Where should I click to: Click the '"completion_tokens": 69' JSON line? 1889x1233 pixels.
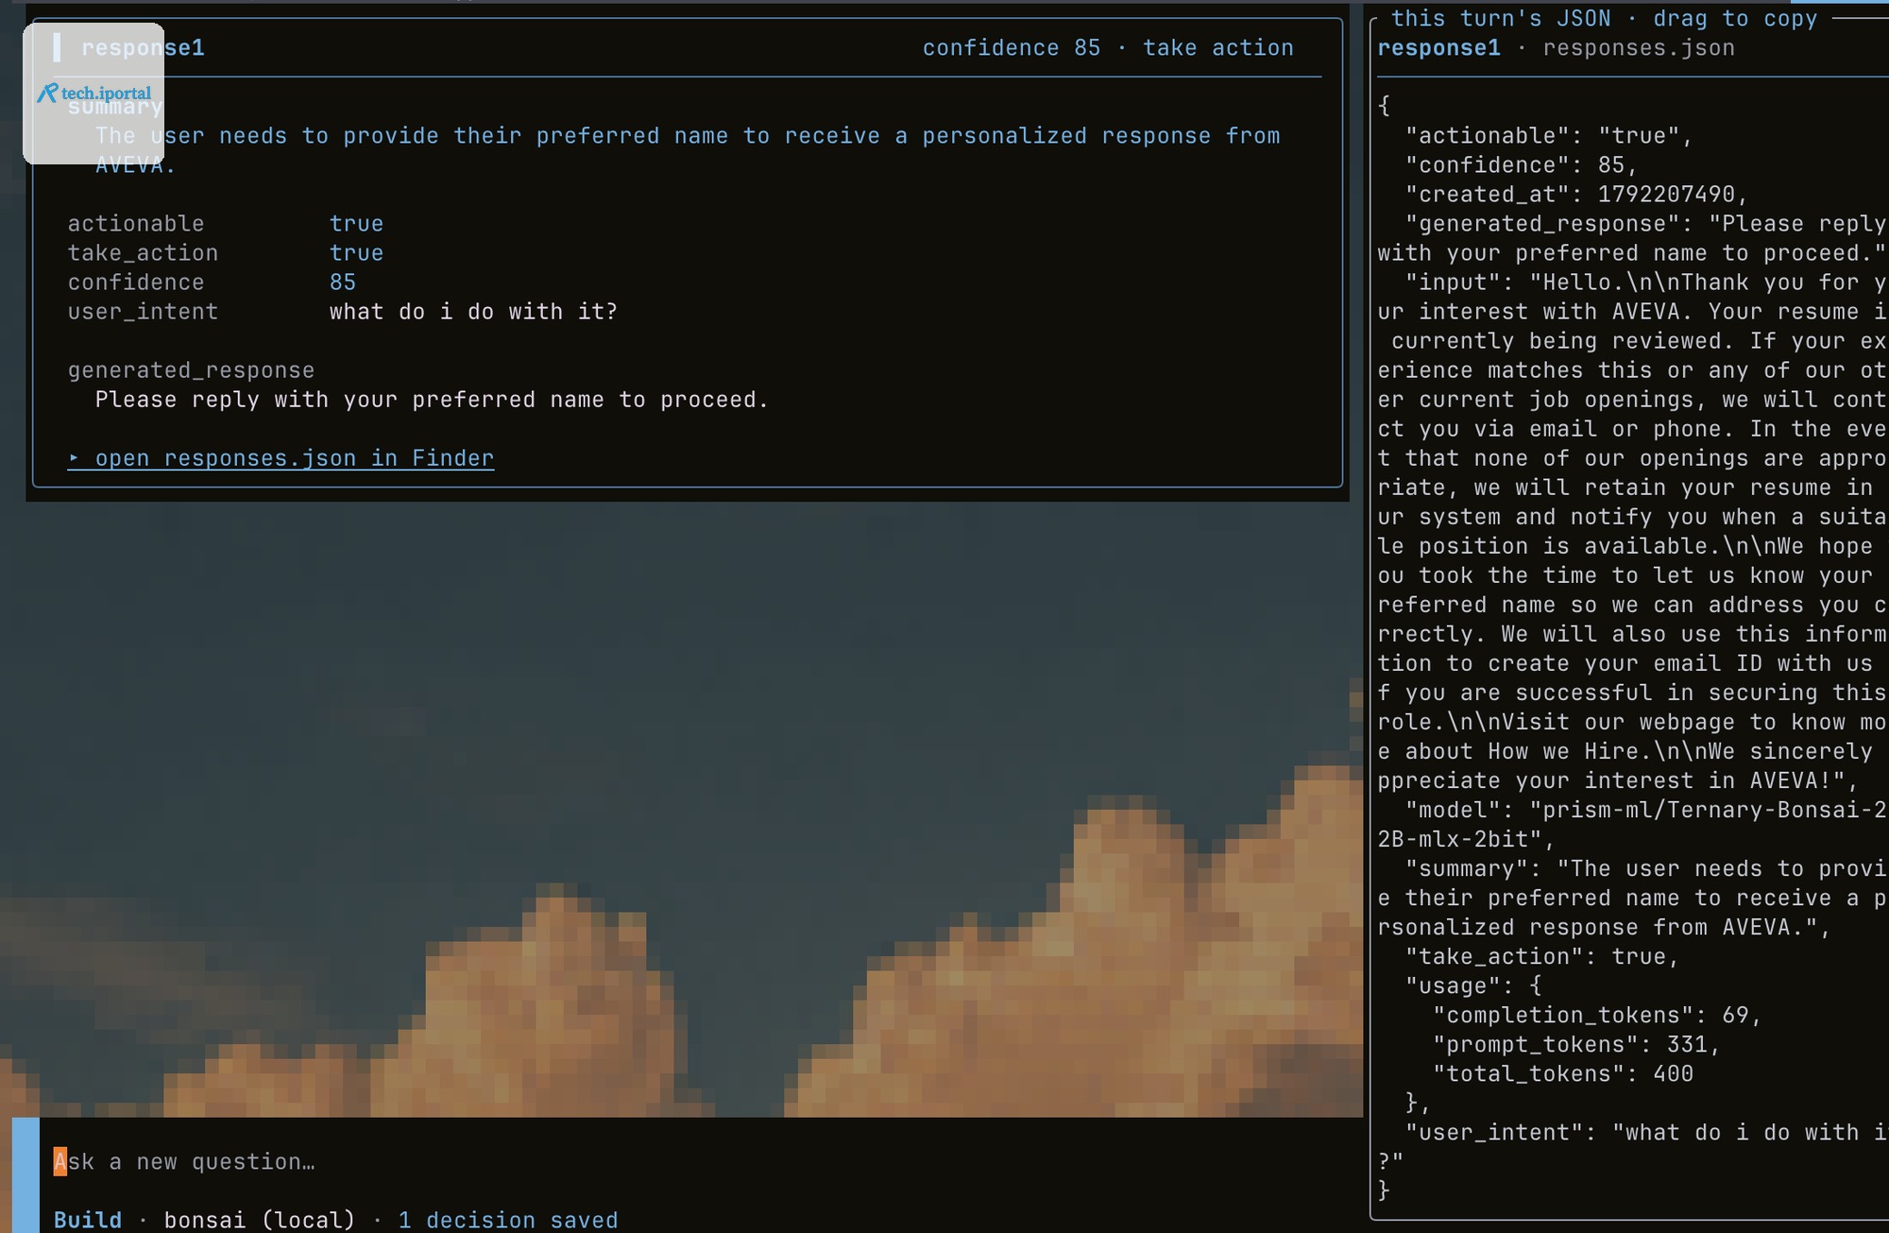[1597, 1016]
